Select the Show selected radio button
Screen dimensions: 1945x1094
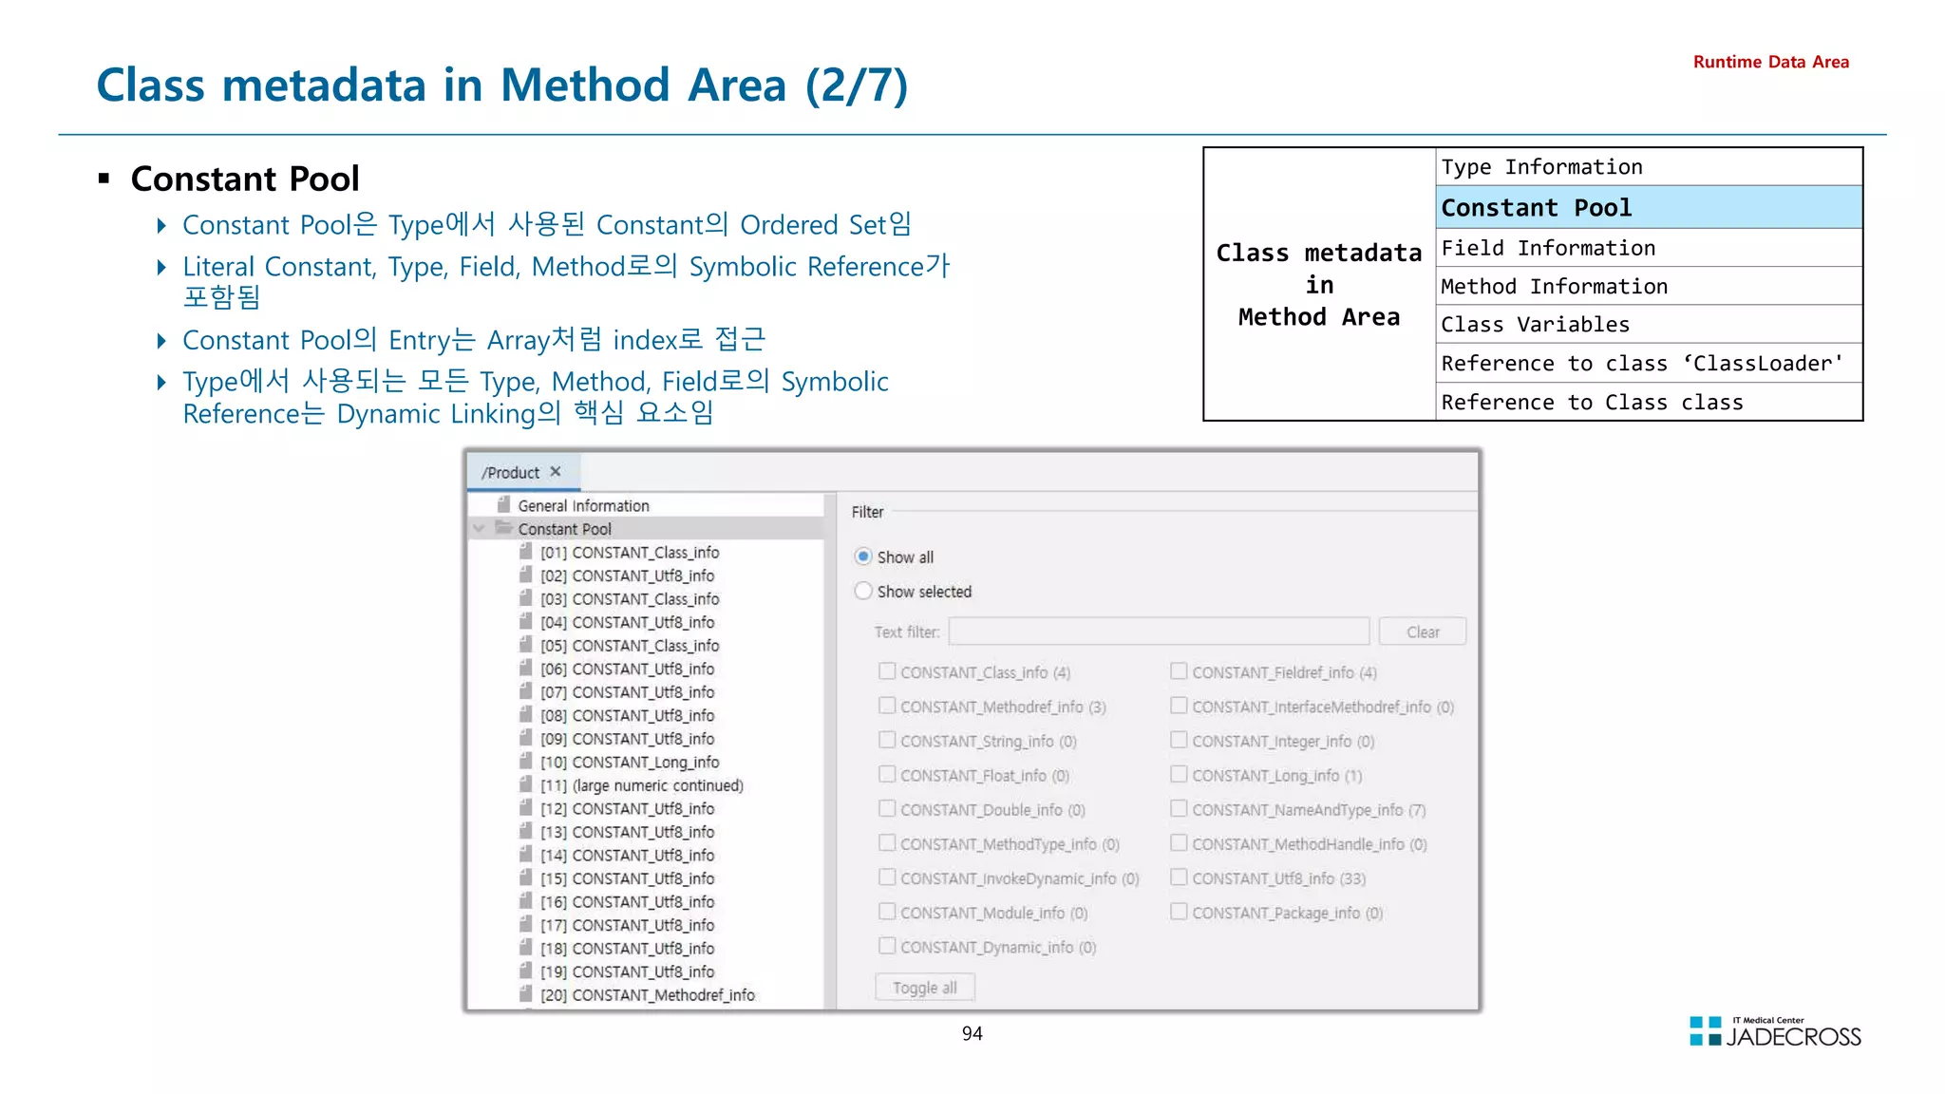click(863, 591)
